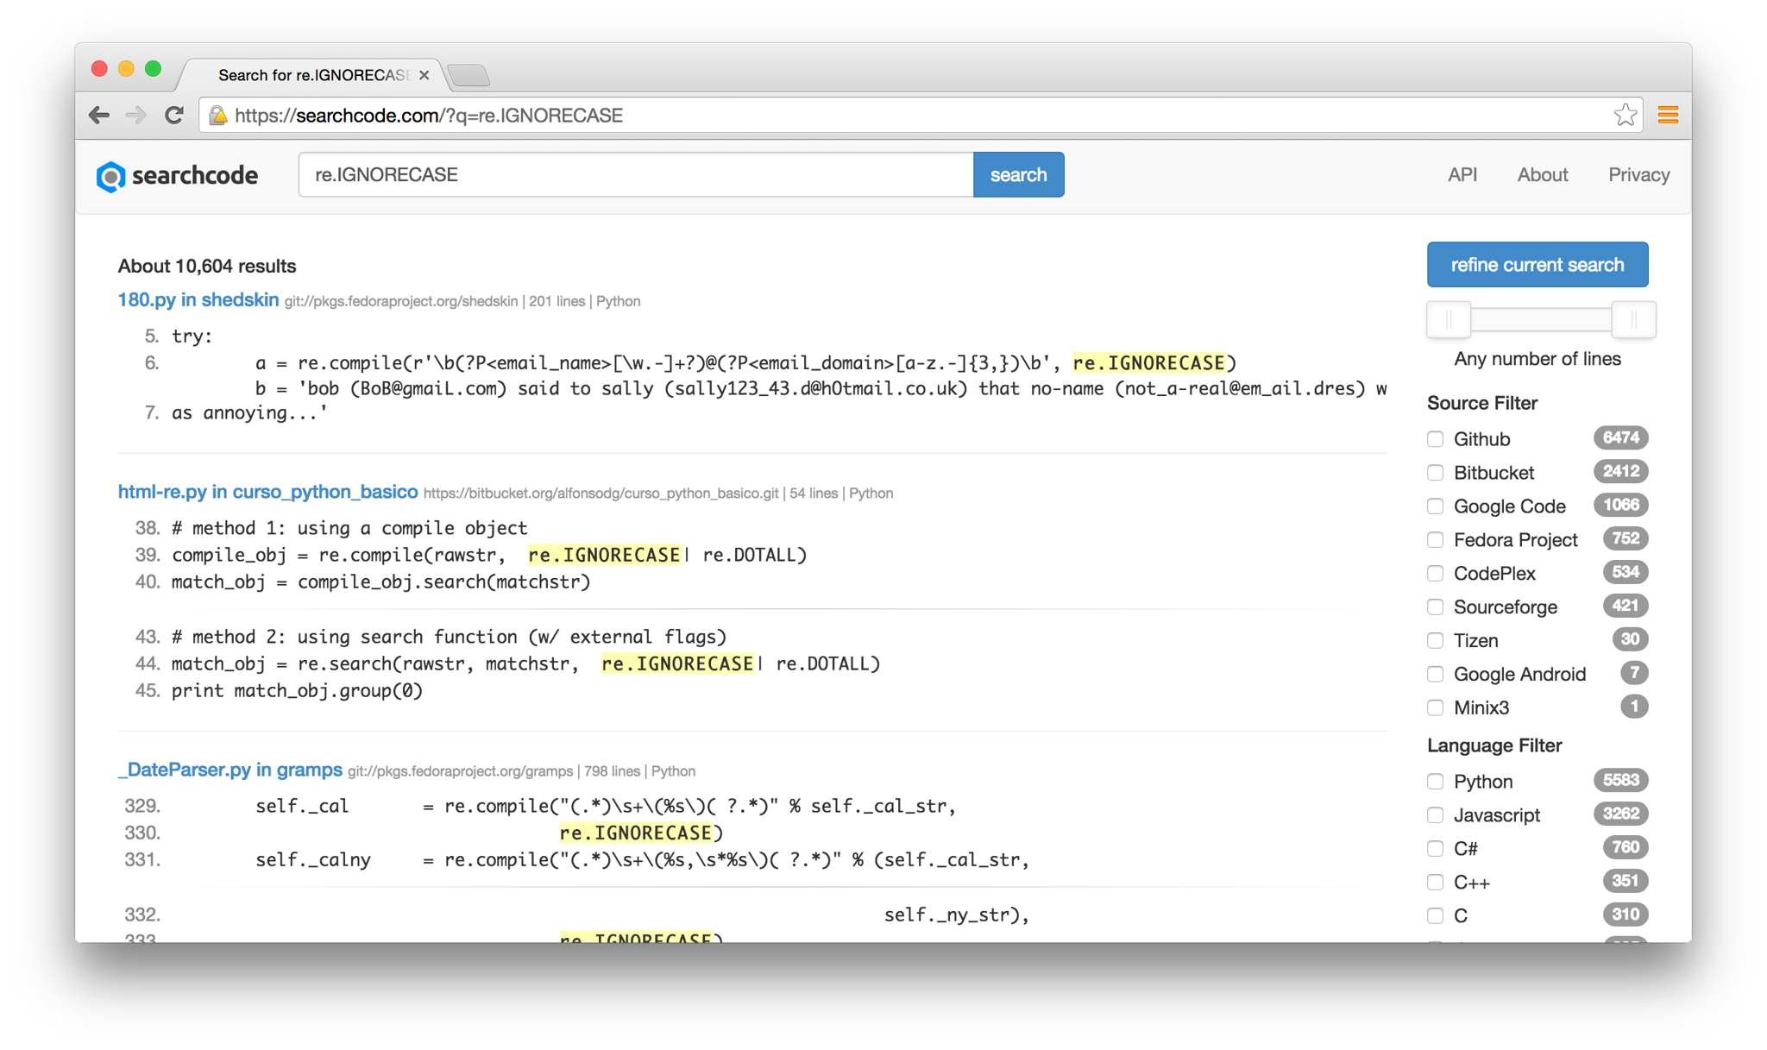Click the right line-count slider handle

point(1633,319)
